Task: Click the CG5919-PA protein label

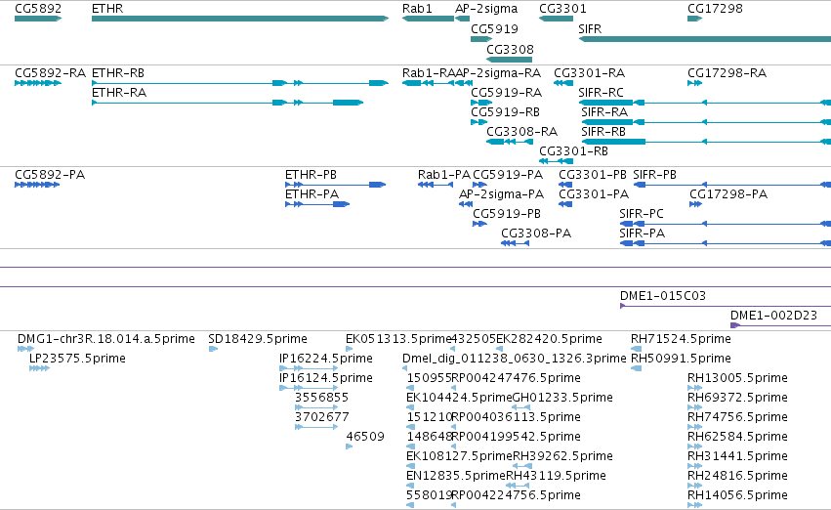Action: click(508, 175)
